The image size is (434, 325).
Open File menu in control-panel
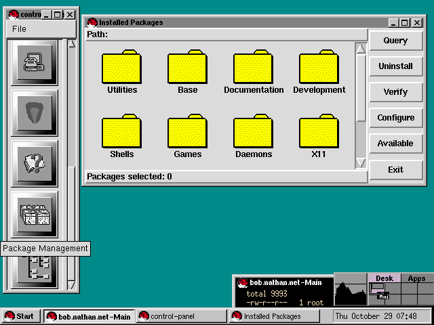point(19,29)
